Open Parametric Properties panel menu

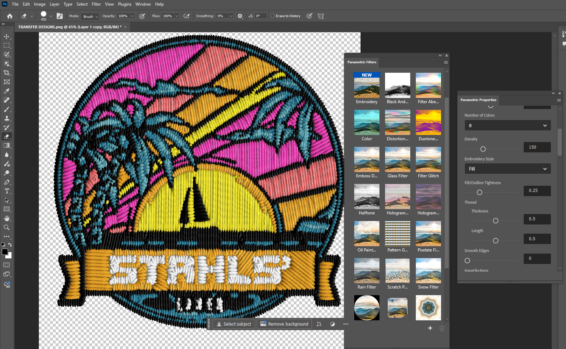pos(559,100)
